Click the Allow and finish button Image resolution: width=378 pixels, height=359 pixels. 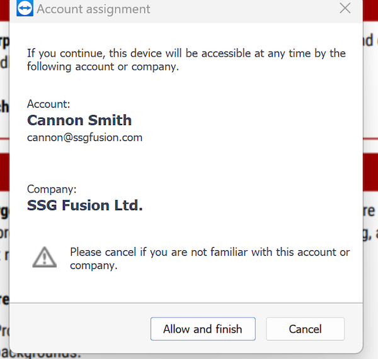pos(203,329)
